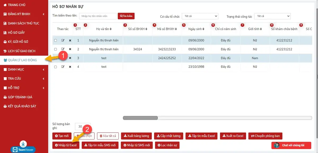The image size is (318, 153).
Task: Click Xóa tất cả button
Action: tap(108, 136)
